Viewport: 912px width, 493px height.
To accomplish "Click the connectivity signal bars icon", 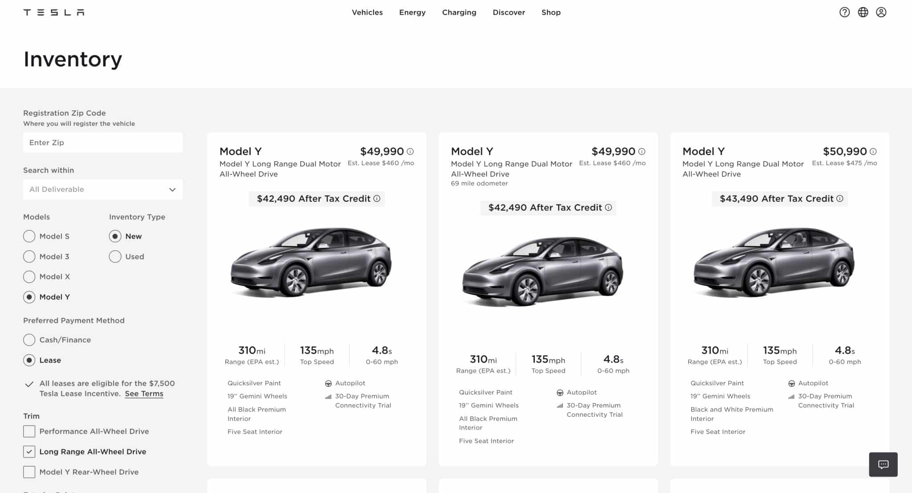I will point(328,396).
